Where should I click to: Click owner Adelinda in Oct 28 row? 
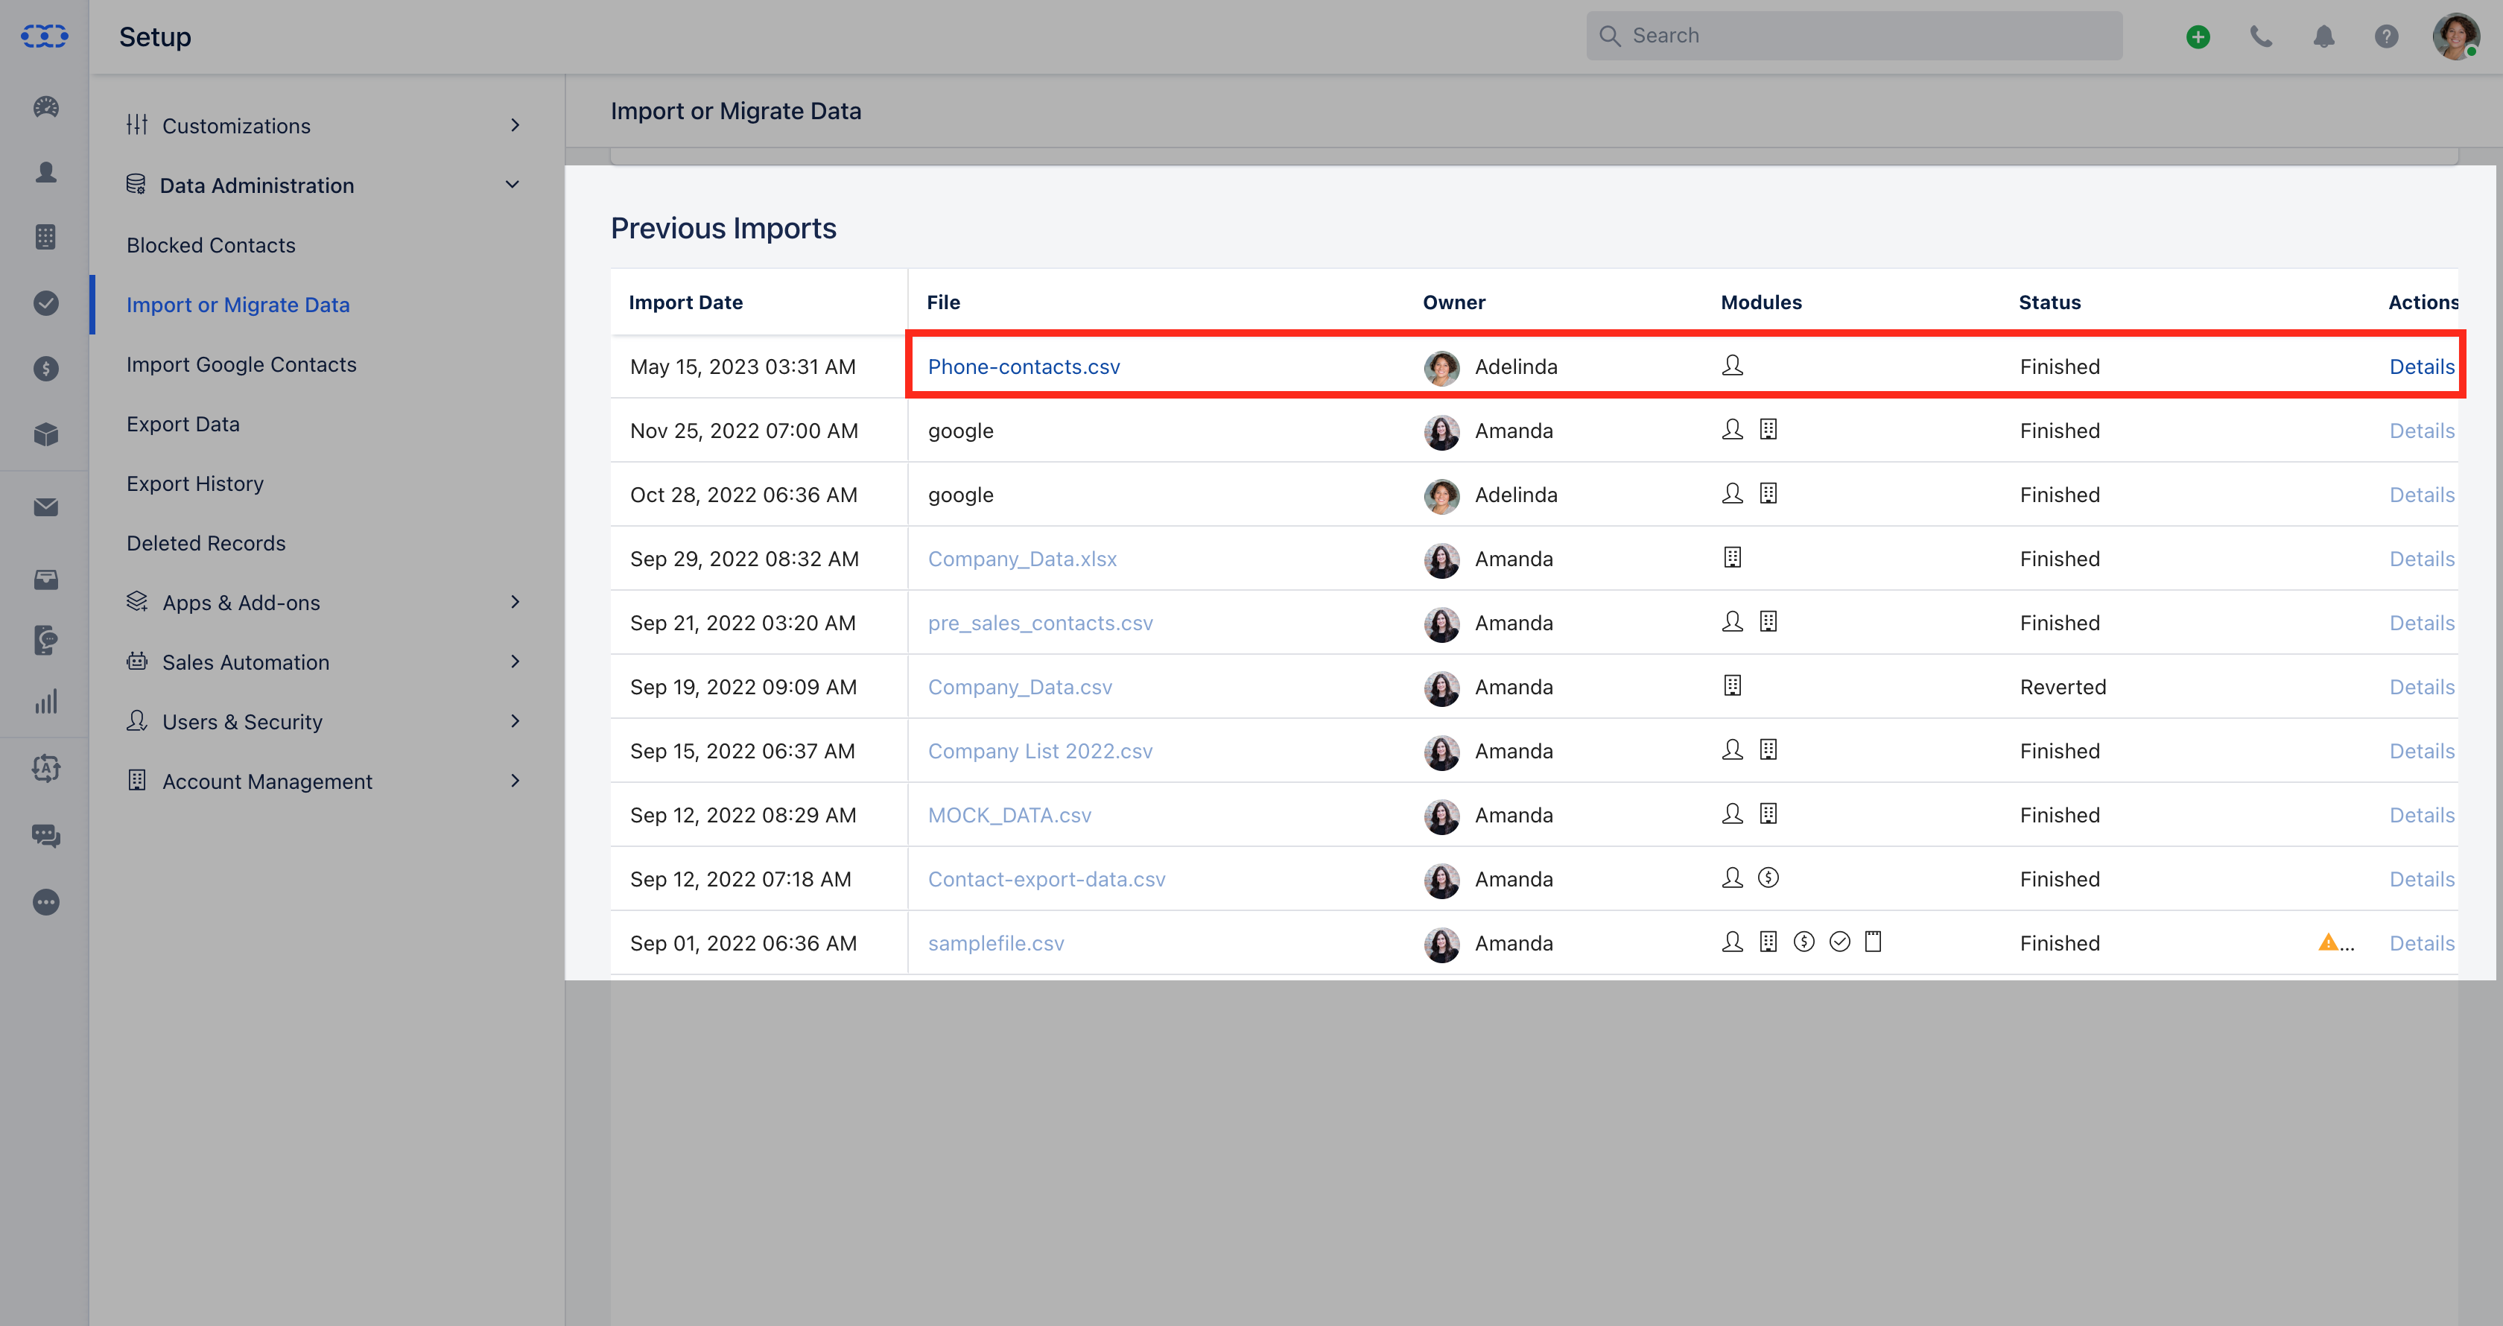(x=1516, y=495)
